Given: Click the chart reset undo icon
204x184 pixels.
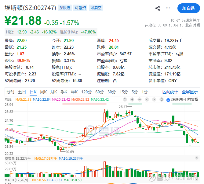Looking at the screenshot, I should 125,99.
